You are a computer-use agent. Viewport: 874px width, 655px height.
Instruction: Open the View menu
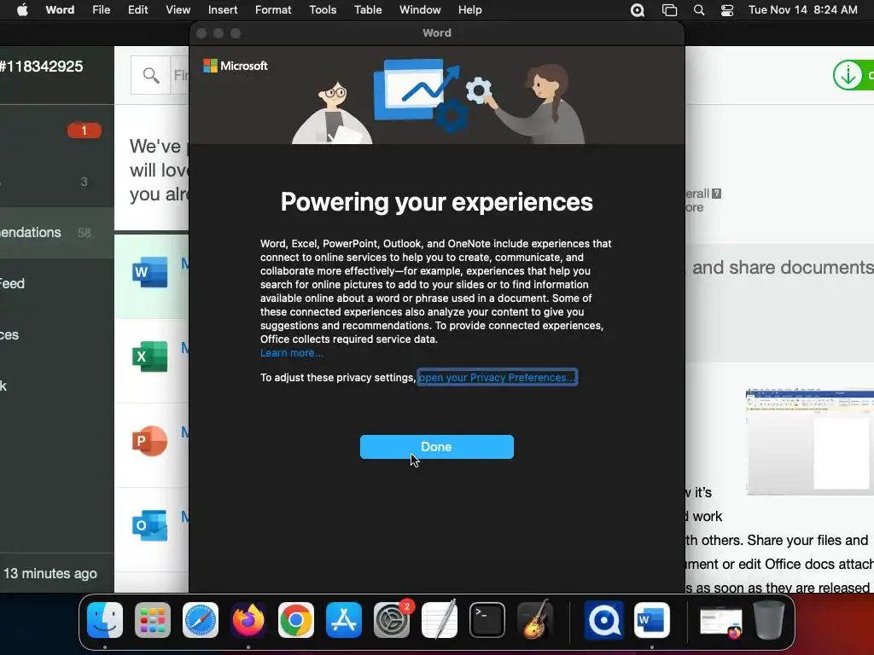(x=178, y=10)
